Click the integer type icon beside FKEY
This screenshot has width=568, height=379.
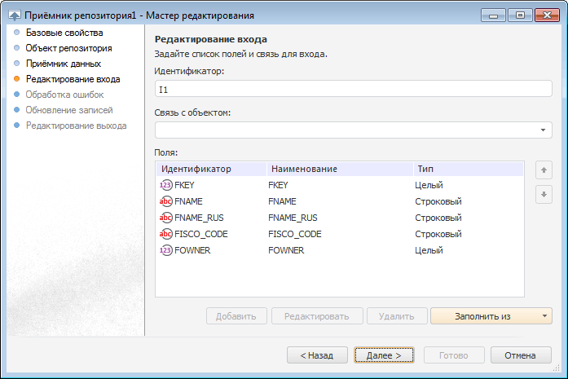[165, 185]
